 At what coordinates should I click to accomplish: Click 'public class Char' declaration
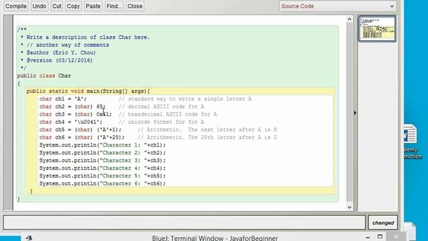[44, 76]
